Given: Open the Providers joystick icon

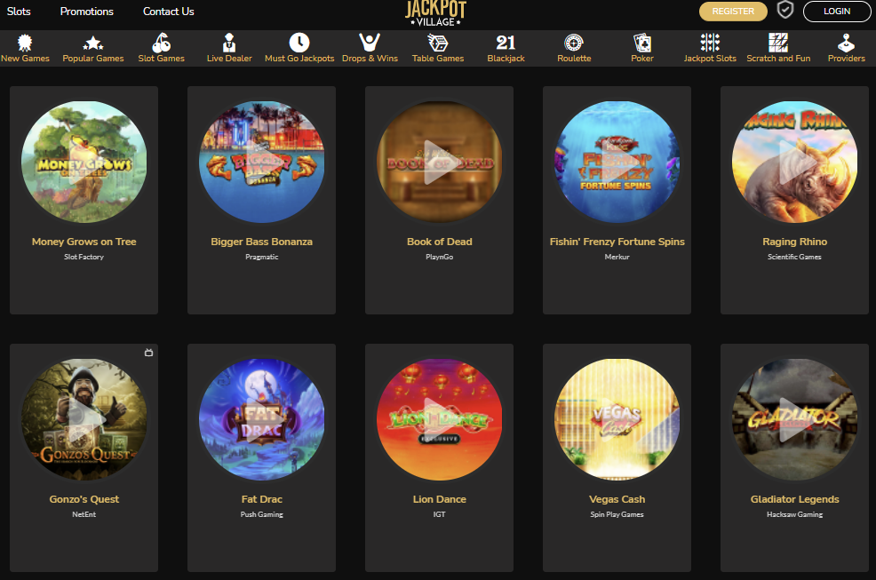Looking at the screenshot, I should coord(847,43).
